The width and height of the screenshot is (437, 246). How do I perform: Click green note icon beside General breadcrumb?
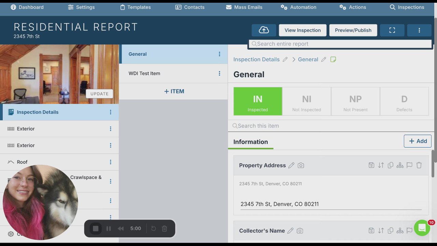point(333,59)
